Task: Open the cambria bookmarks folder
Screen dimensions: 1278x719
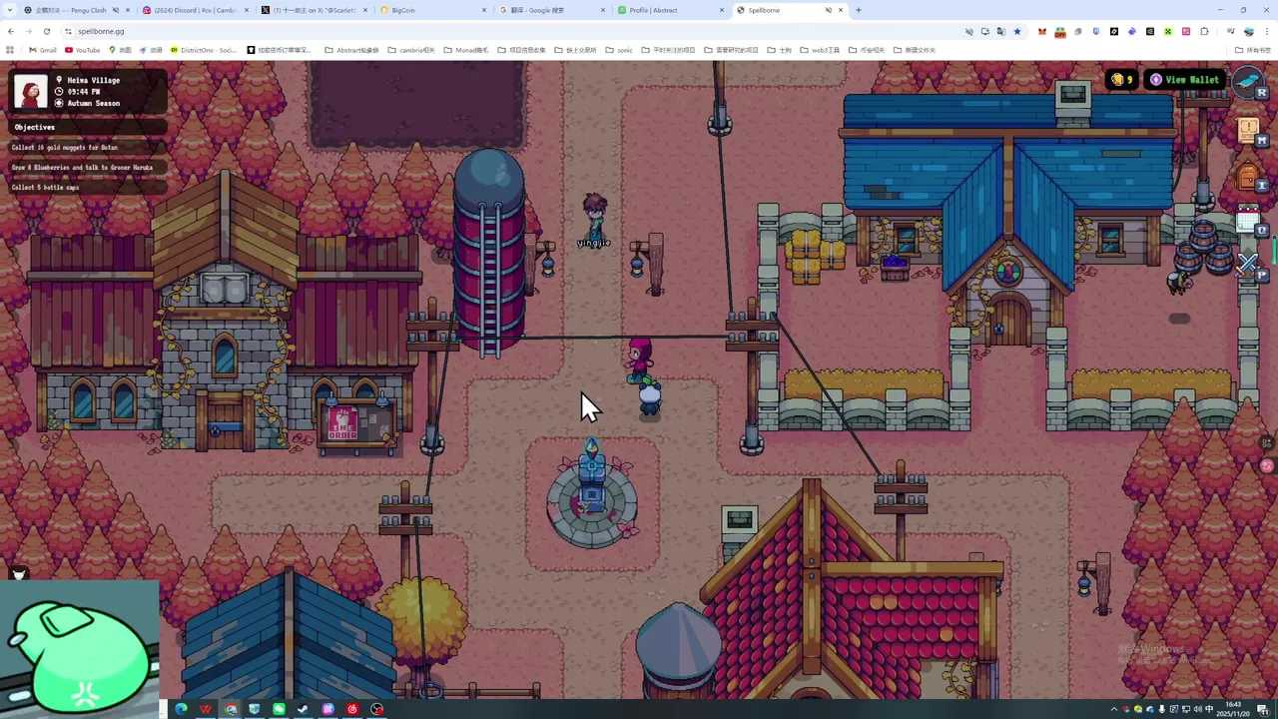Action: pyautogui.click(x=411, y=50)
